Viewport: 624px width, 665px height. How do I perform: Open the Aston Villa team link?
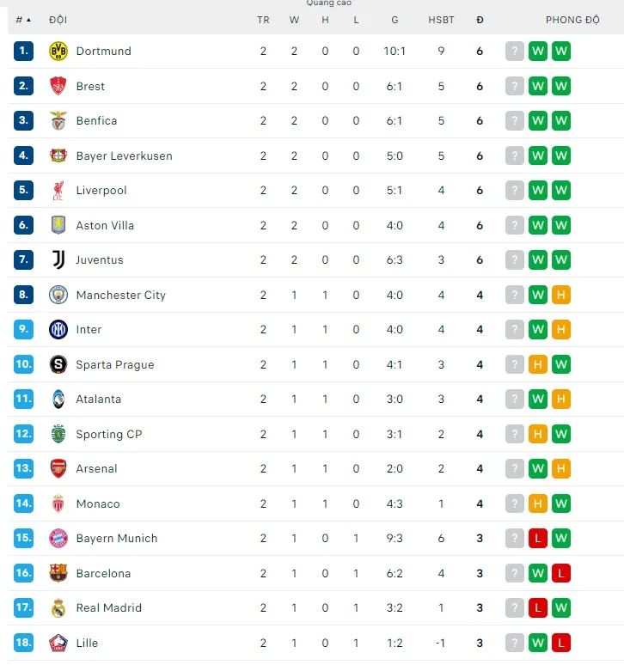pyautogui.click(x=105, y=225)
